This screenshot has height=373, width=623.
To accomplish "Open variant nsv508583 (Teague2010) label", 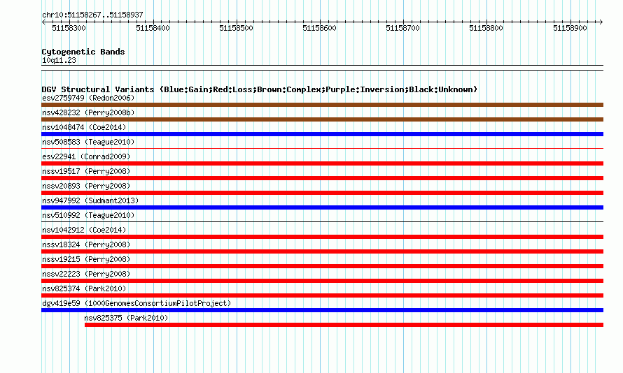I will coord(88,142).
